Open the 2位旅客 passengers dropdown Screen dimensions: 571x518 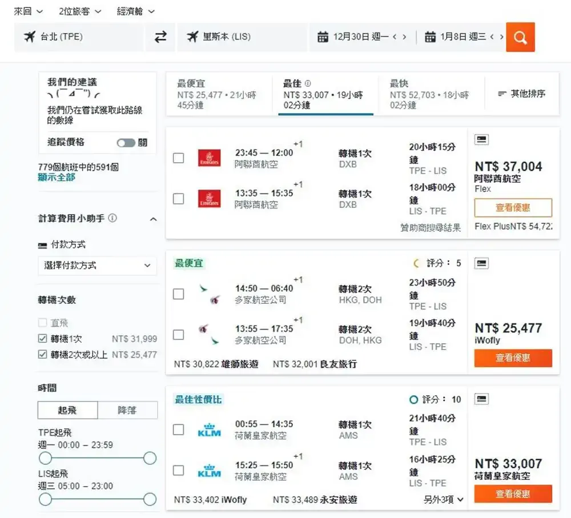80,11
